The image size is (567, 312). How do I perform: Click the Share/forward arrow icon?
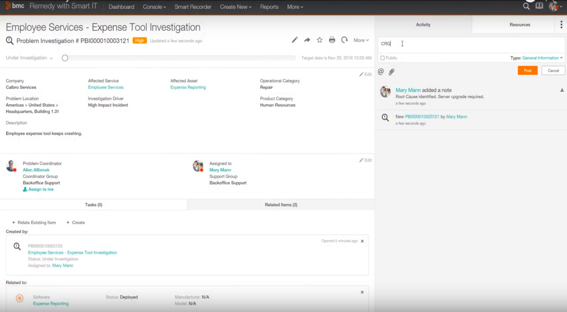[307, 40]
